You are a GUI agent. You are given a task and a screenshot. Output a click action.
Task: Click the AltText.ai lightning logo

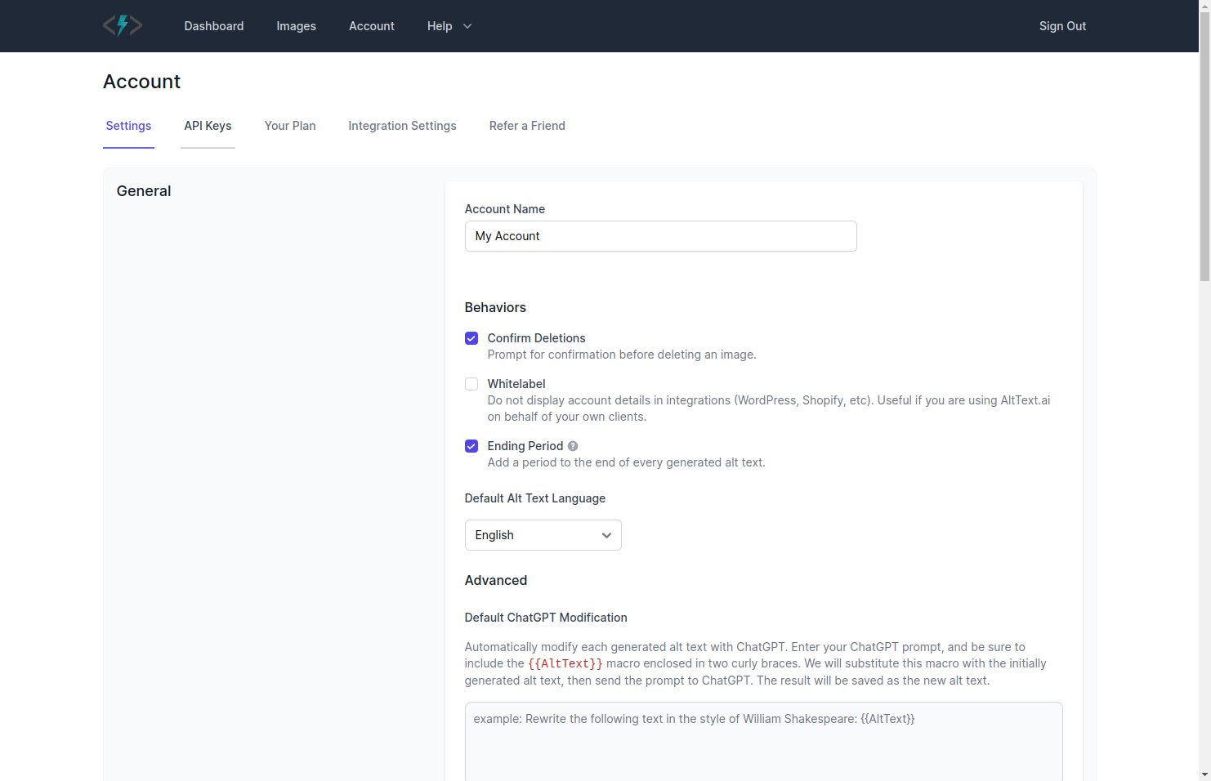pyautogui.click(x=123, y=25)
